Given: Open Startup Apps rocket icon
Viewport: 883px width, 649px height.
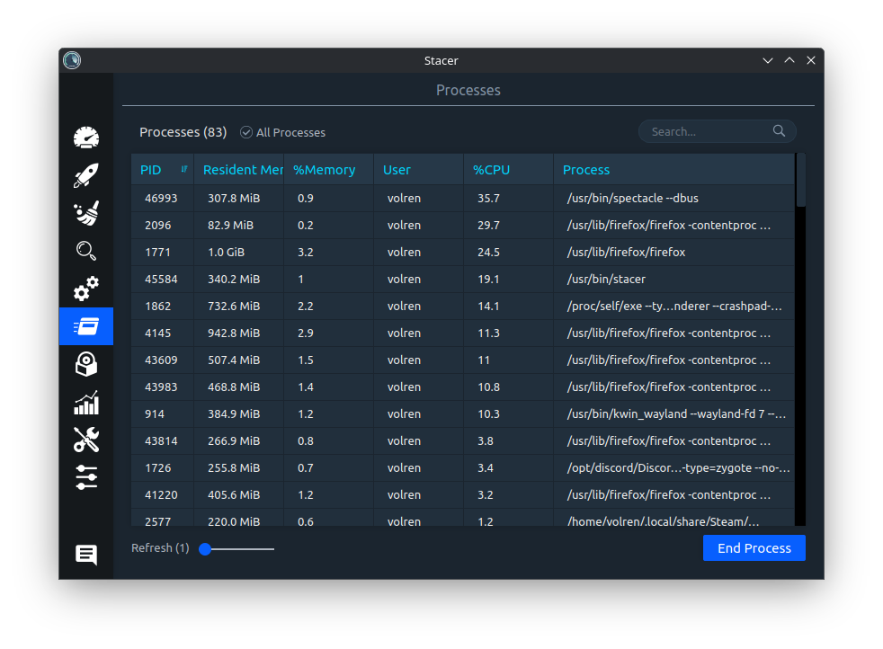Looking at the screenshot, I should coord(86,175).
